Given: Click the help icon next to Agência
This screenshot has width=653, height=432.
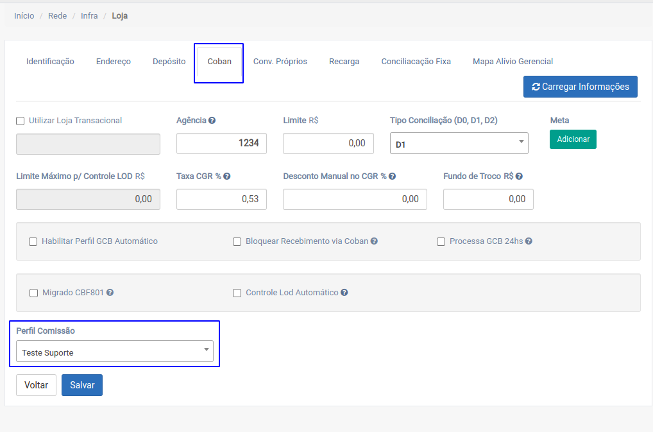Looking at the screenshot, I should point(212,121).
